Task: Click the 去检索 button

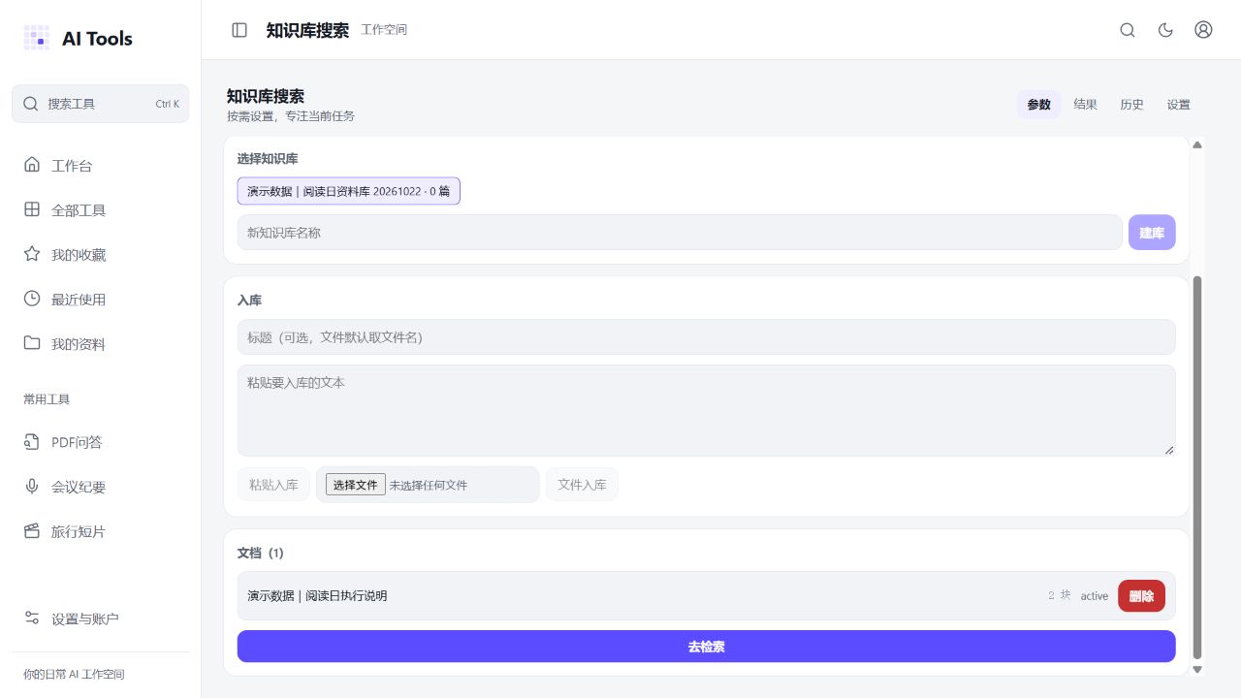Action: [x=706, y=647]
